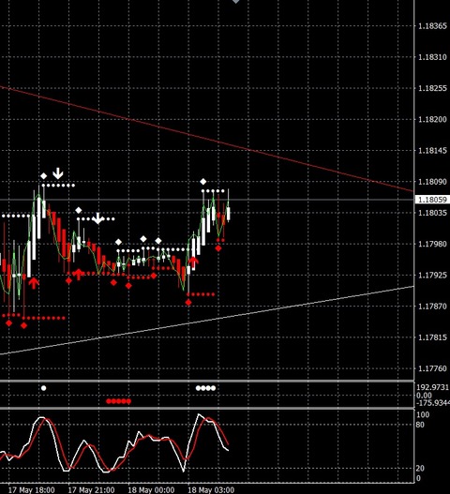Viewport: 450px width, 494px height.
Task: Click the price label 1.17870
Action: (432, 307)
